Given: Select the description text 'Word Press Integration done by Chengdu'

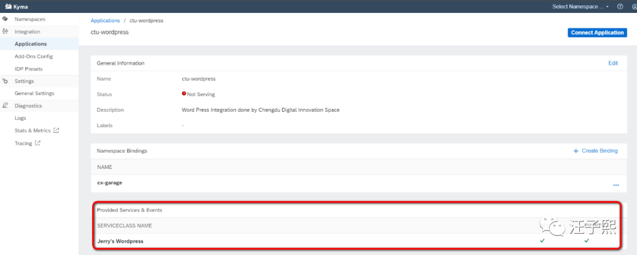Looking at the screenshot, I should tap(228, 110).
